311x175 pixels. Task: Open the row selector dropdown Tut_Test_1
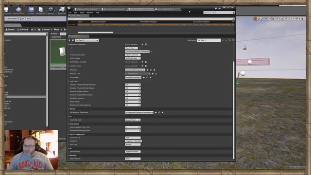click(86, 40)
